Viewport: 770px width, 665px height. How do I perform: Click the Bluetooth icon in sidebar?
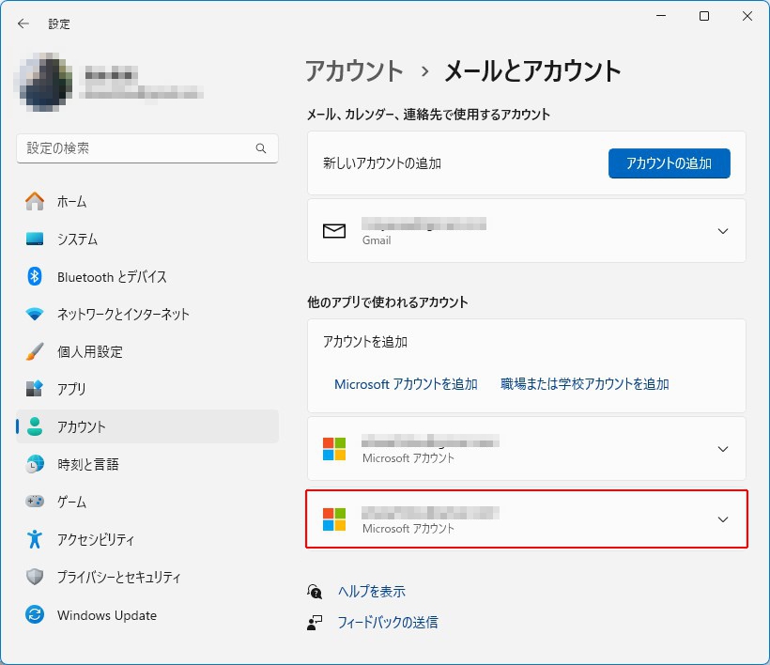(35, 276)
